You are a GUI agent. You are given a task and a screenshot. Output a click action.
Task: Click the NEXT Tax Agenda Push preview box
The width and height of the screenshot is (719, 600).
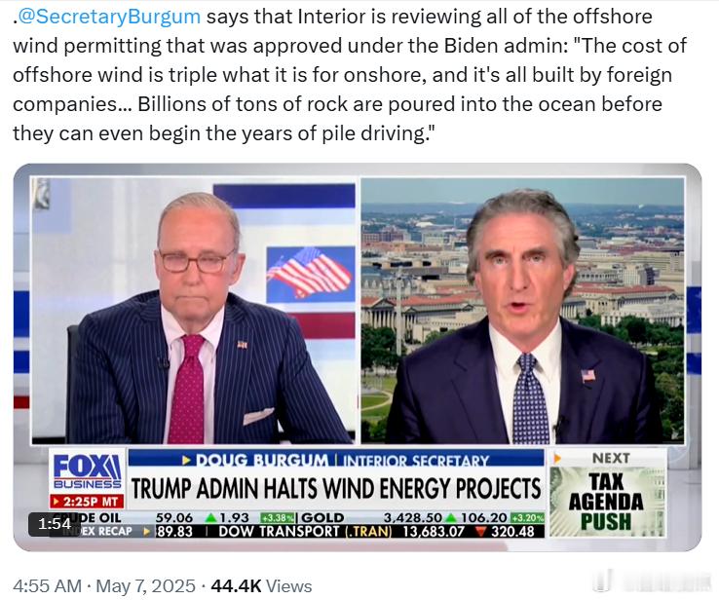pos(608,492)
